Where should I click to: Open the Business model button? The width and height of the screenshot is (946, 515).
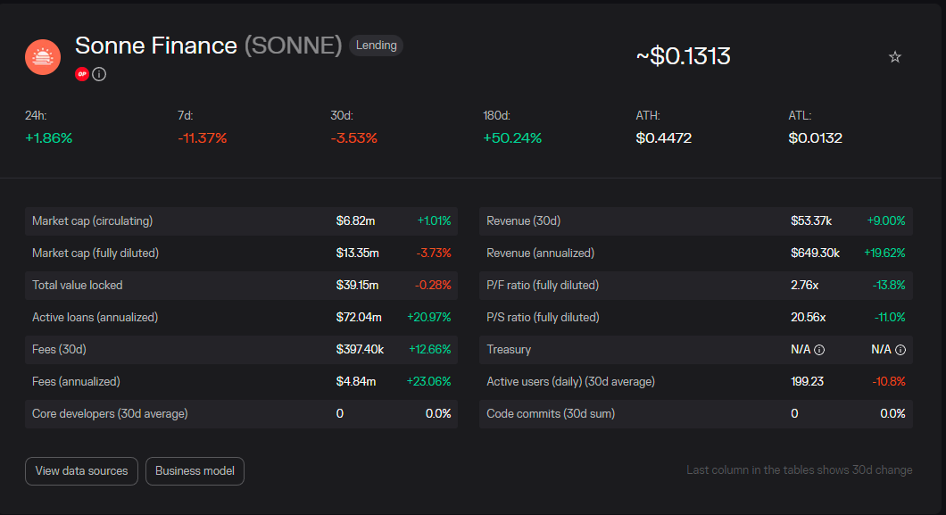195,471
